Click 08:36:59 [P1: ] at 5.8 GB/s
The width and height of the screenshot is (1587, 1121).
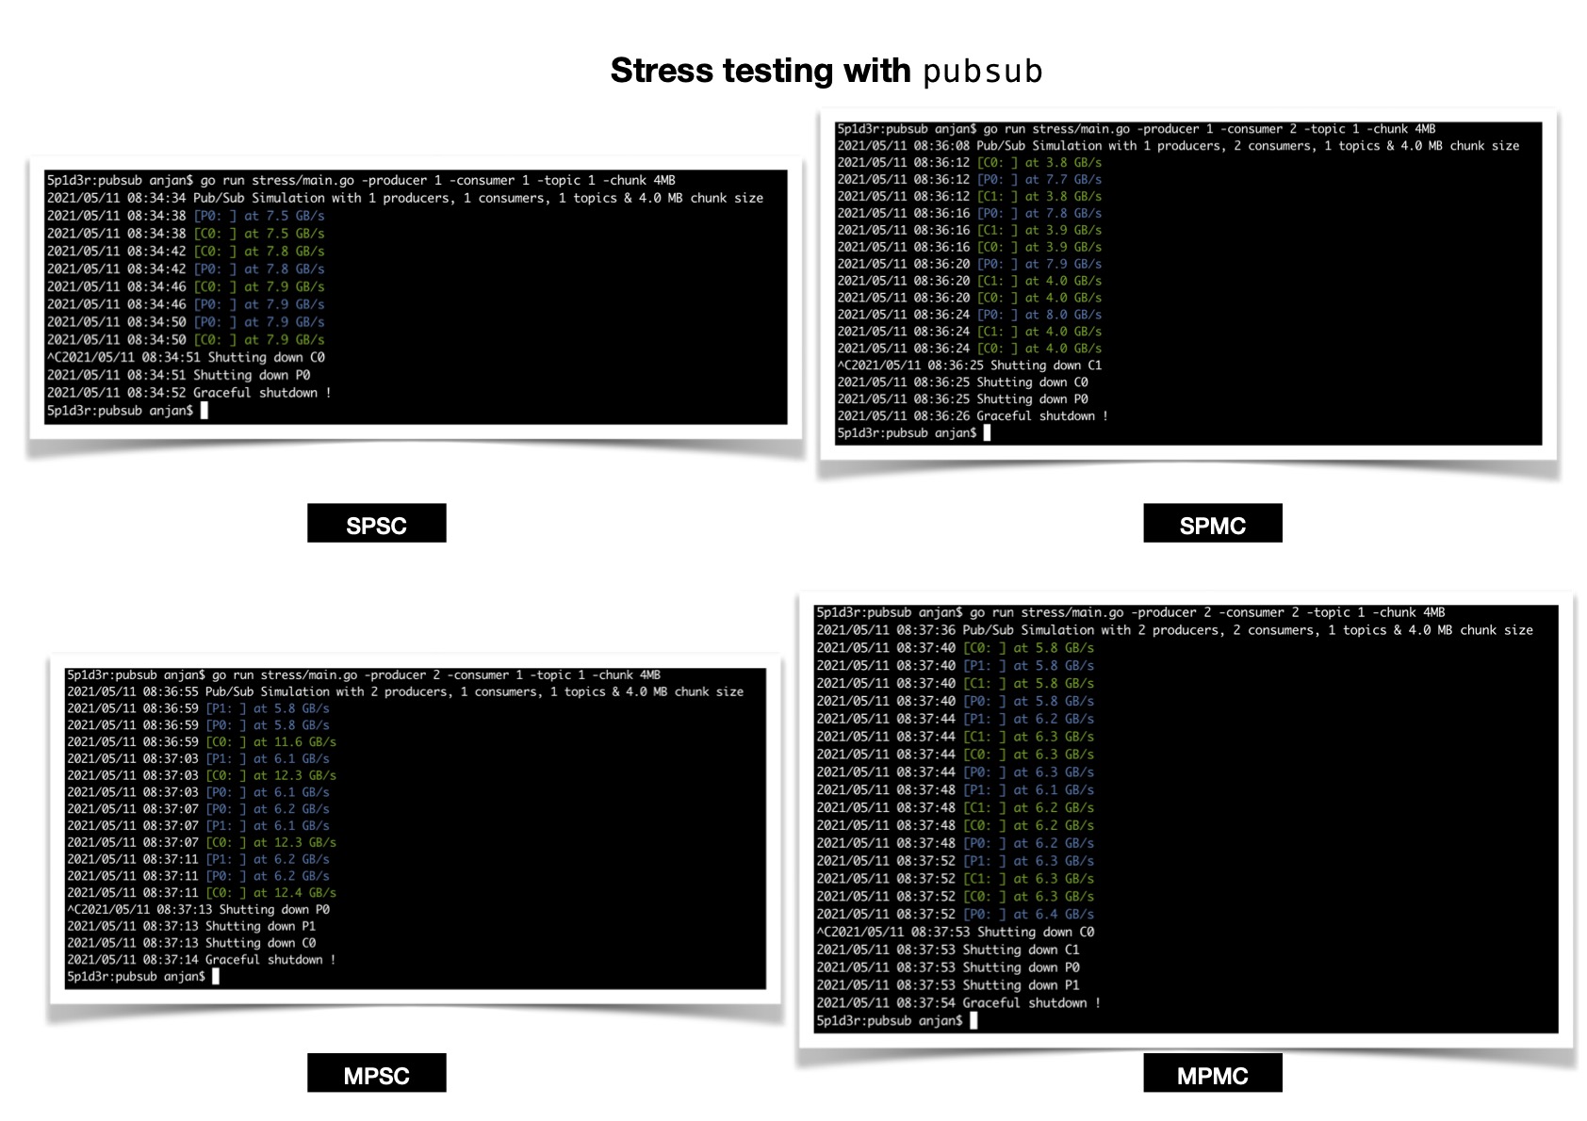coord(198,709)
